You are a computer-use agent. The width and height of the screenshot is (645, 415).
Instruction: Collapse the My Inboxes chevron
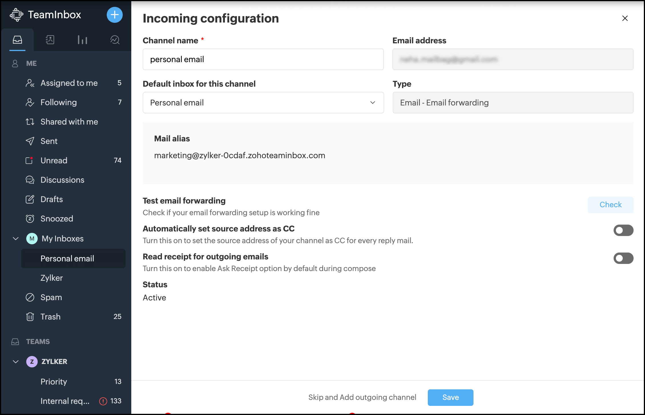tap(16, 239)
